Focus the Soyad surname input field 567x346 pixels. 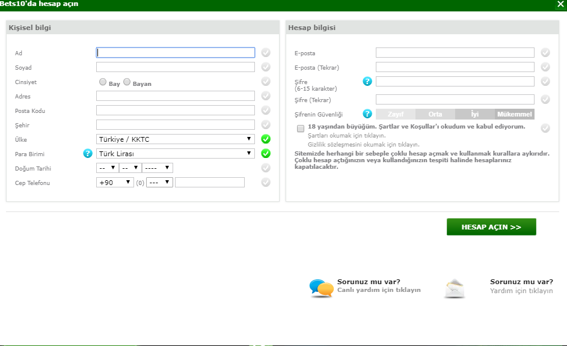click(x=176, y=67)
